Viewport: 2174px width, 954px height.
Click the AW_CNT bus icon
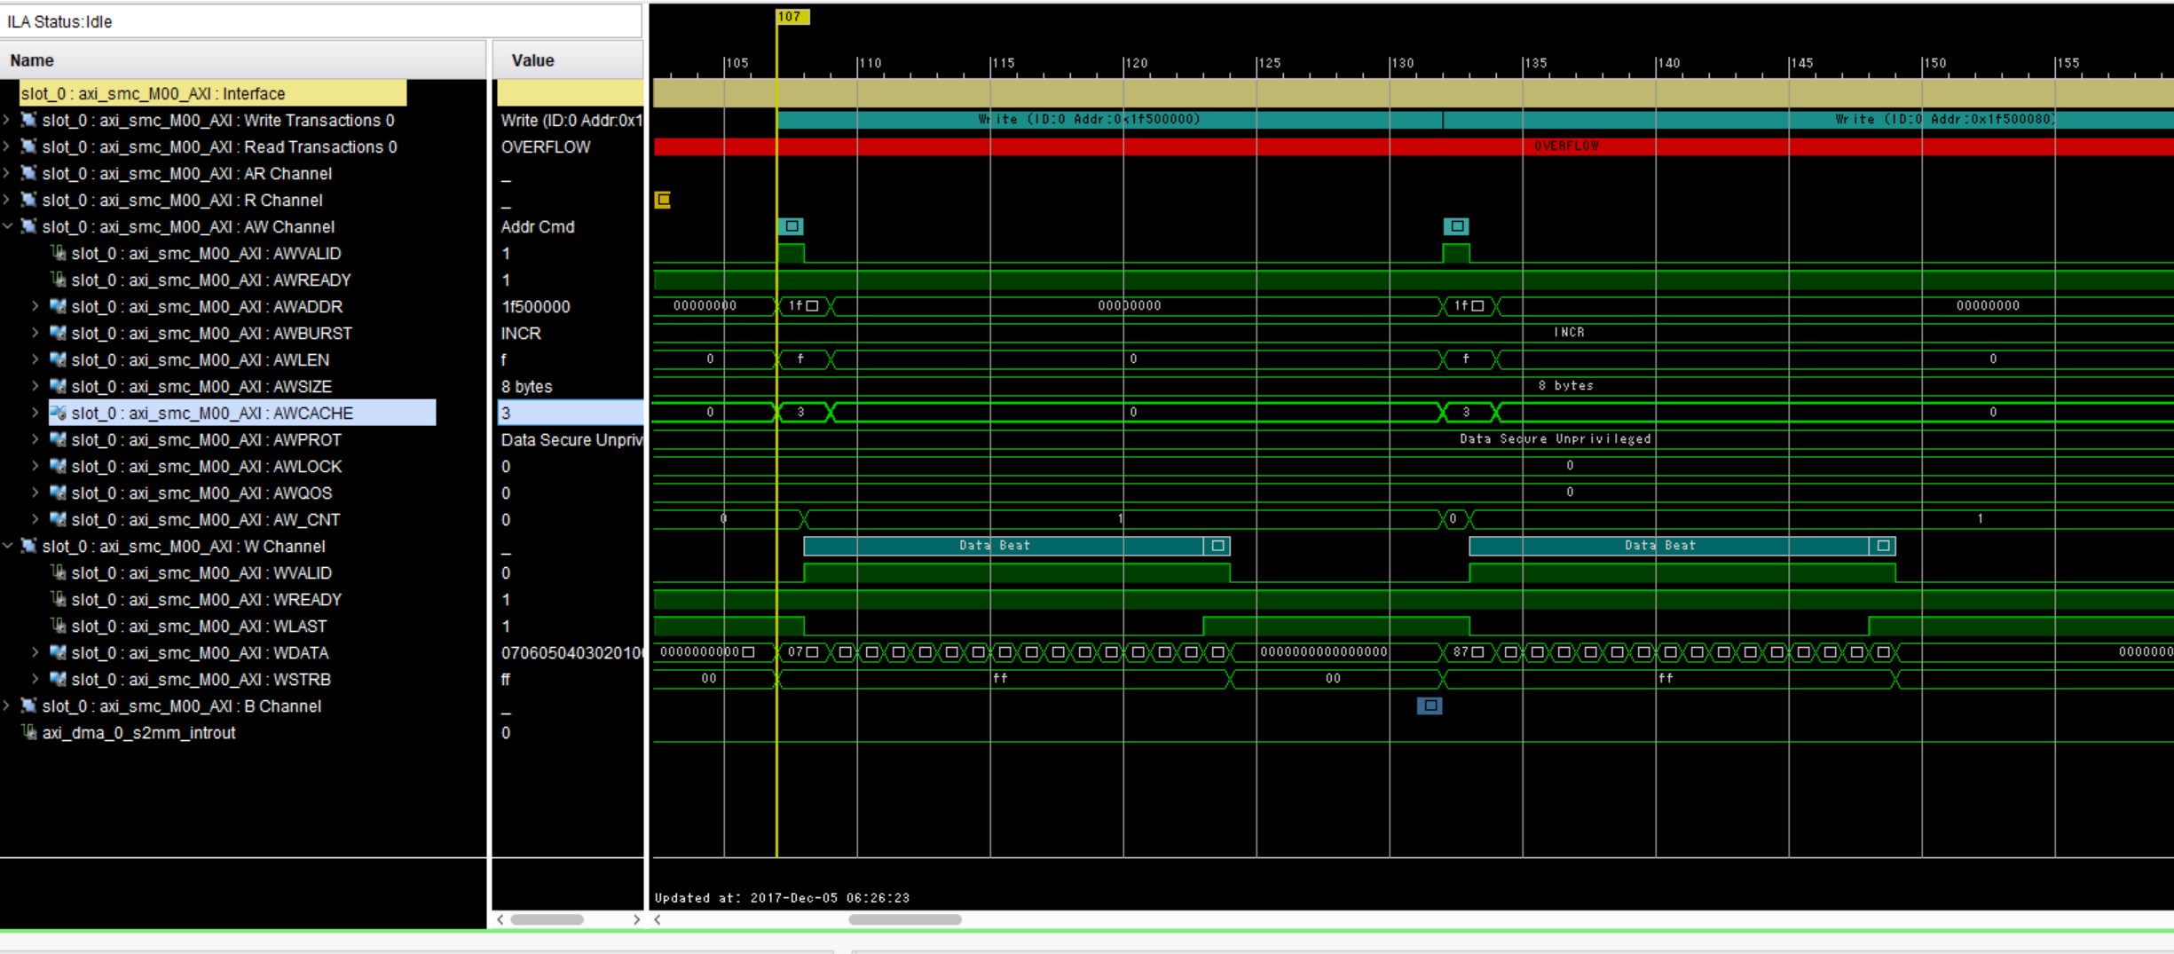(x=59, y=519)
